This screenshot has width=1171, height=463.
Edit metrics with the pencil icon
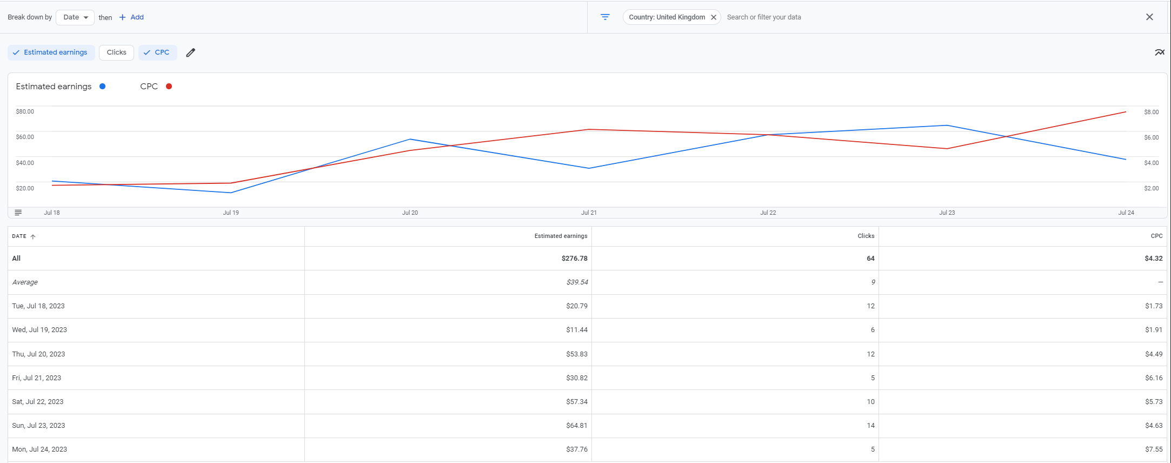pos(190,52)
